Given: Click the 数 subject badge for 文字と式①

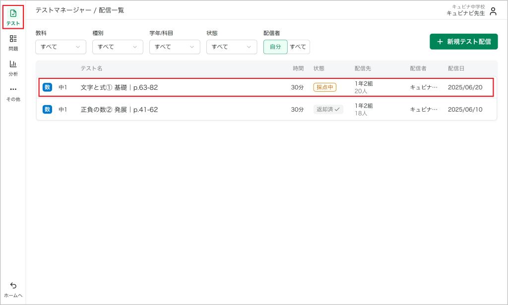Looking at the screenshot, I should point(47,87).
